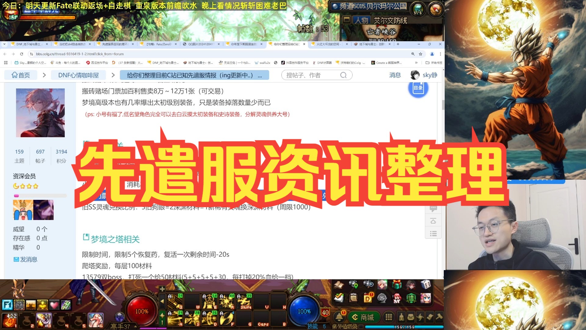
Task: Select the 人物 tab in minimap panel
Action: [x=362, y=20]
